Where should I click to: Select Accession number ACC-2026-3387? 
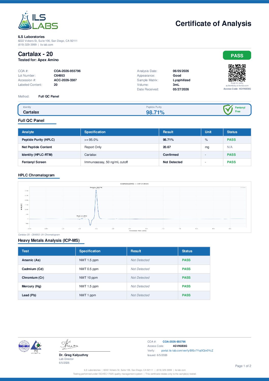[65, 80]
